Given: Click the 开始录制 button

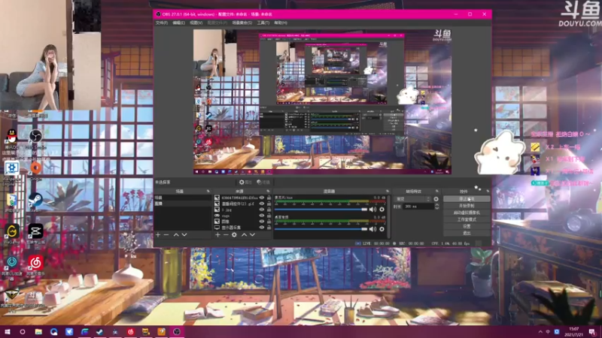Looking at the screenshot, I should pyautogui.click(x=467, y=206).
